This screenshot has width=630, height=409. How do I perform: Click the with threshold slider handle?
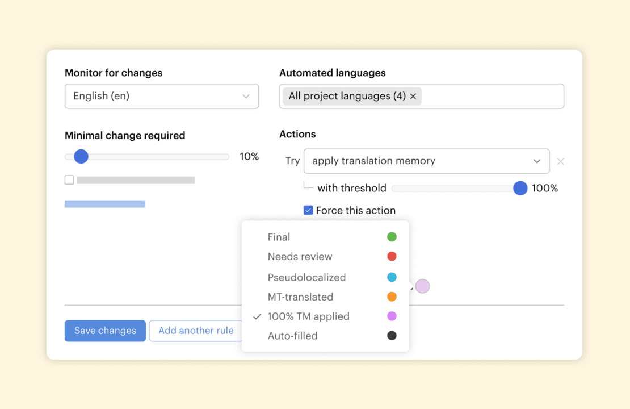(520, 189)
